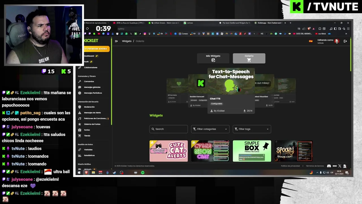Open Steam from the Windows taskbar
Screen dimensions: 362x204
tap(114, 173)
